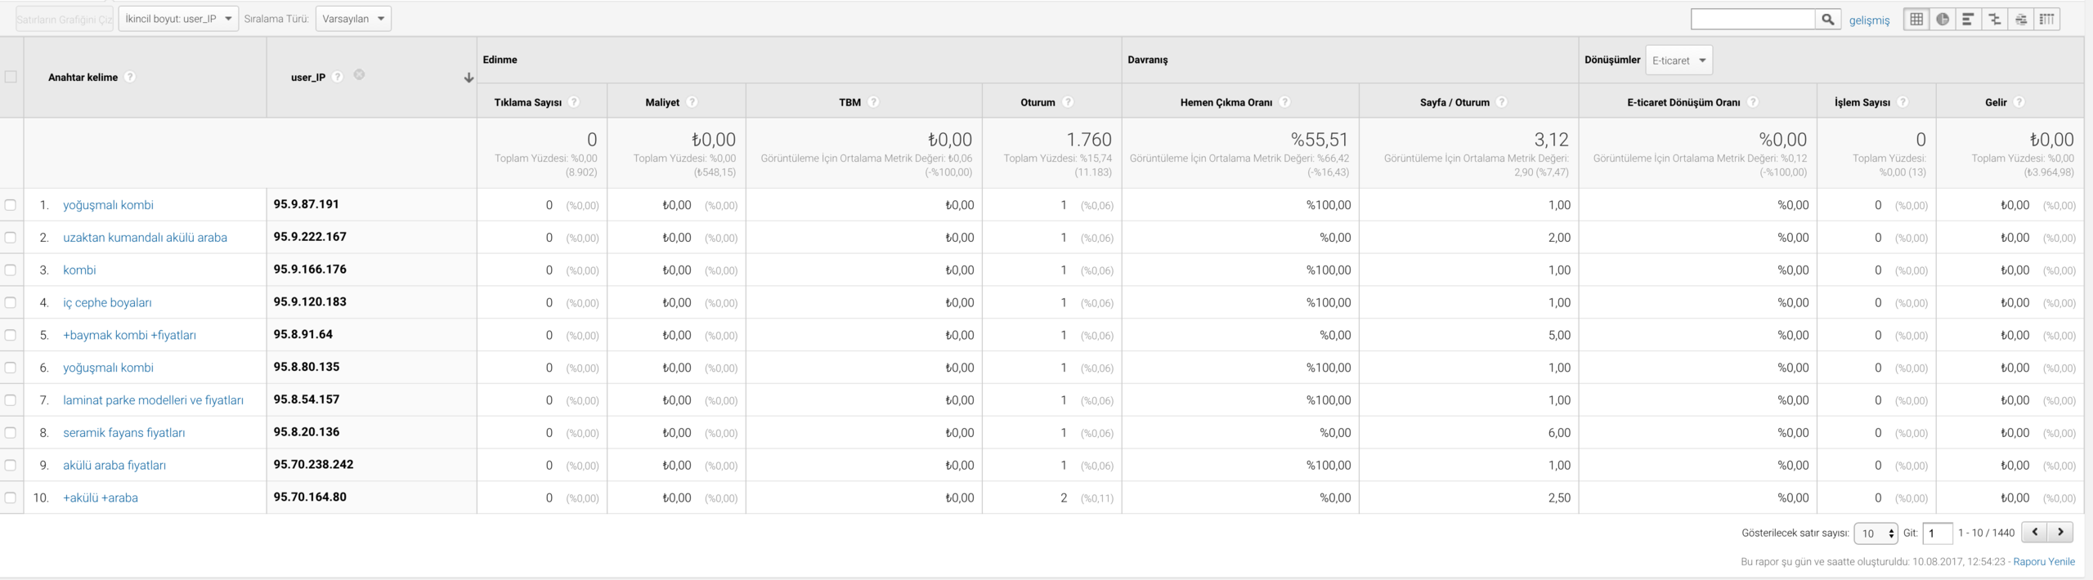Go to previous page of results

click(x=2034, y=532)
